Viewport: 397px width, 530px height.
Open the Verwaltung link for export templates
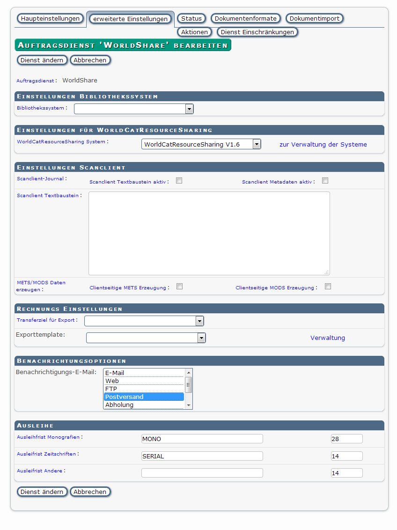tap(328, 338)
